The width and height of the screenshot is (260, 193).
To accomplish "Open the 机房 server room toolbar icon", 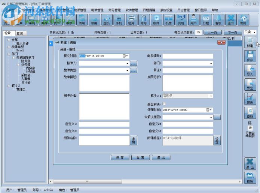I will 169,20.
